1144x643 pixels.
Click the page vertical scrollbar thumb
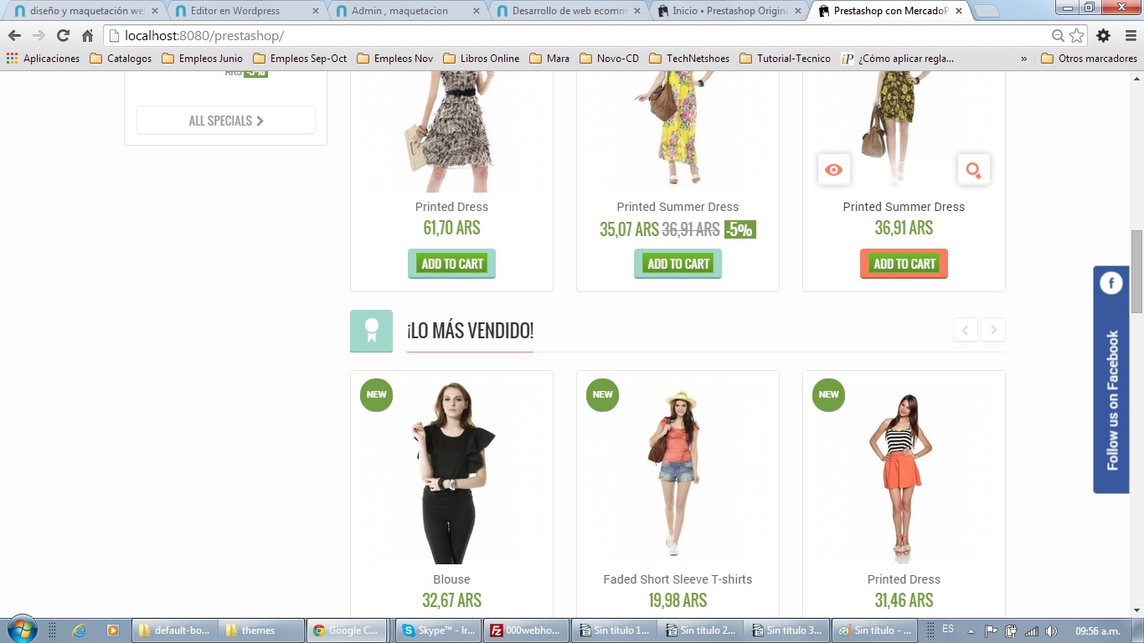[1136, 271]
